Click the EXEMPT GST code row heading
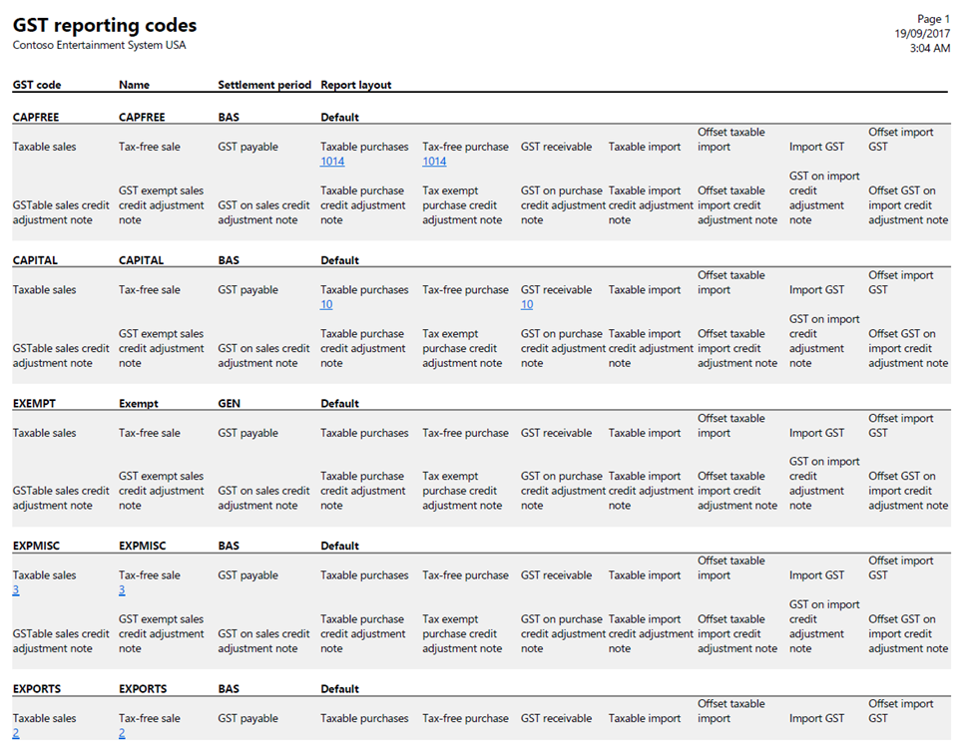Viewport: 969px width, 753px height. (34, 404)
